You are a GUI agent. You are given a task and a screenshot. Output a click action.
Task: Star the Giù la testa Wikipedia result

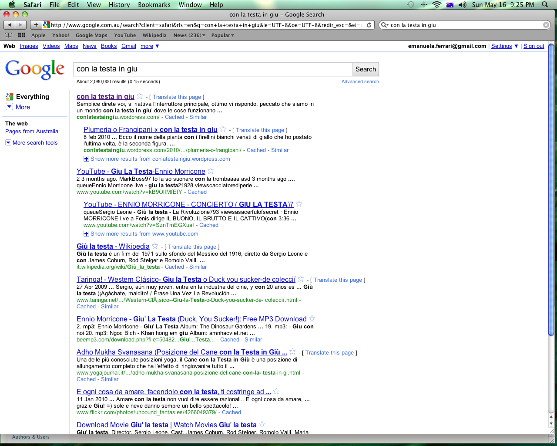coord(155,246)
